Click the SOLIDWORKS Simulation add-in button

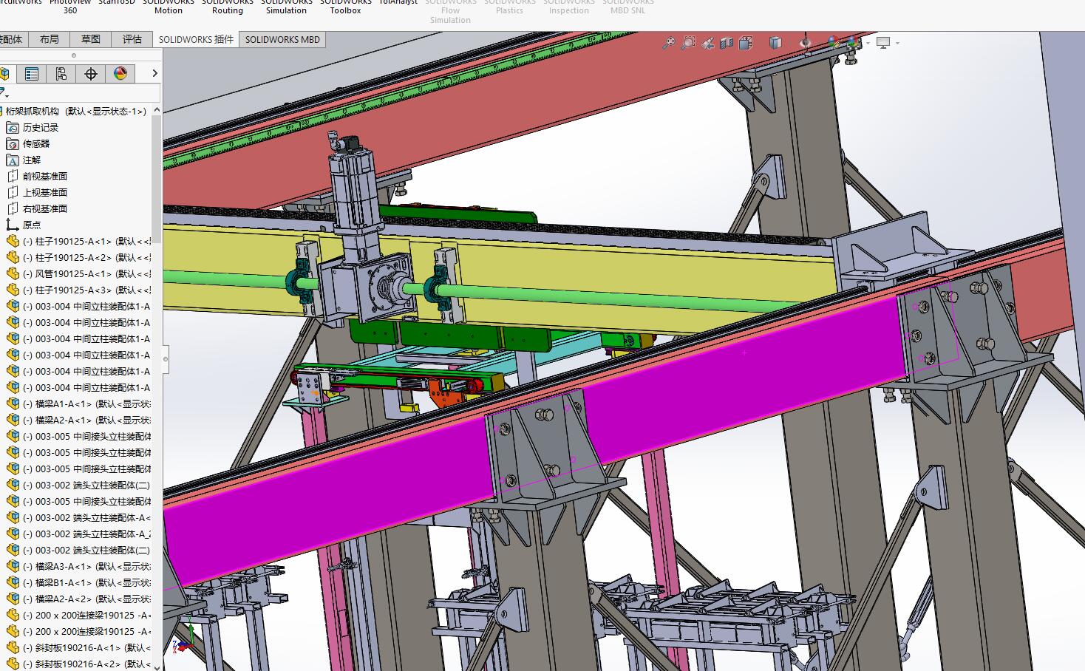(x=287, y=7)
